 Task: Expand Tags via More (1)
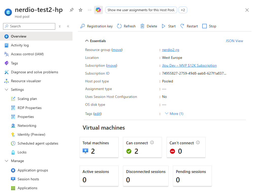click(x=174, y=114)
